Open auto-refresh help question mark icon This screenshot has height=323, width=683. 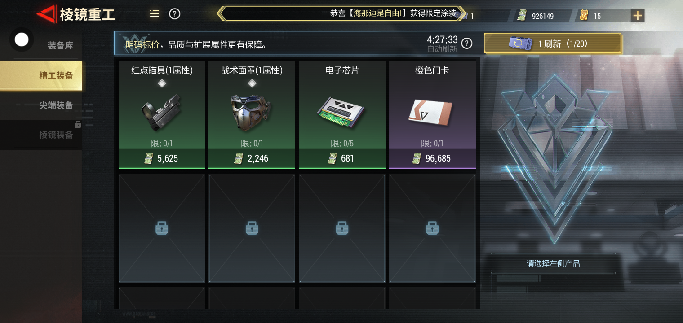[x=467, y=43]
